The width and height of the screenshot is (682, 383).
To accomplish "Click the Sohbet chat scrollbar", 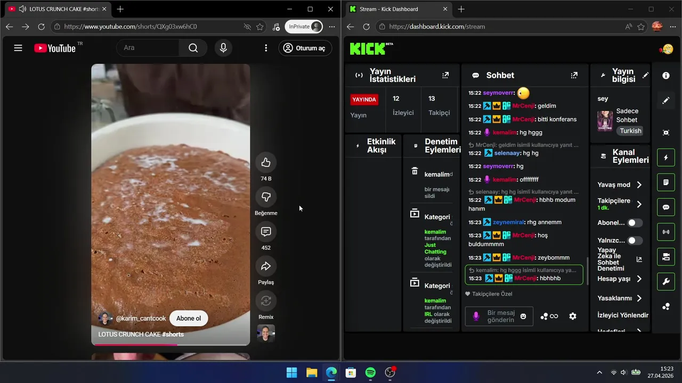I will (587, 272).
